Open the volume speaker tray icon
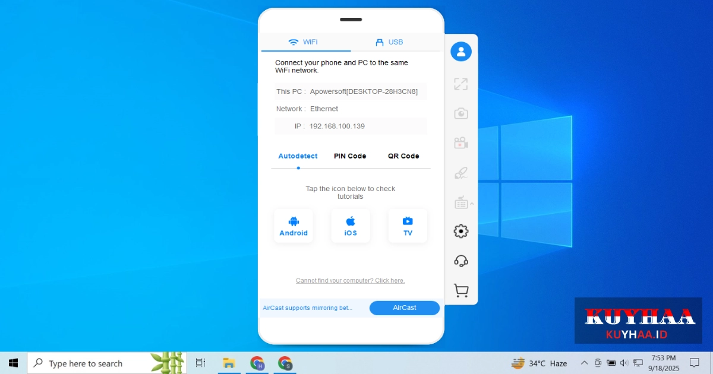713x374 pixels. (624, 363)
